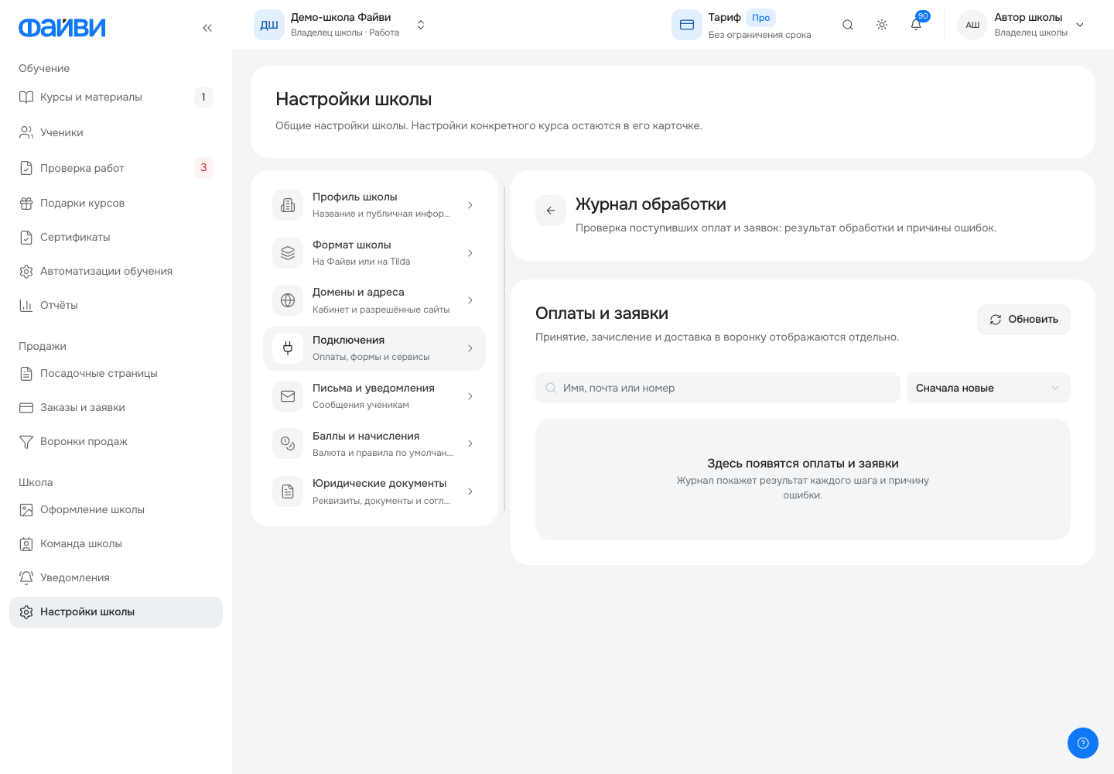Click the gift icon beside Подарки курсов
Viewport: 1114px width, 774px height.
26,203
